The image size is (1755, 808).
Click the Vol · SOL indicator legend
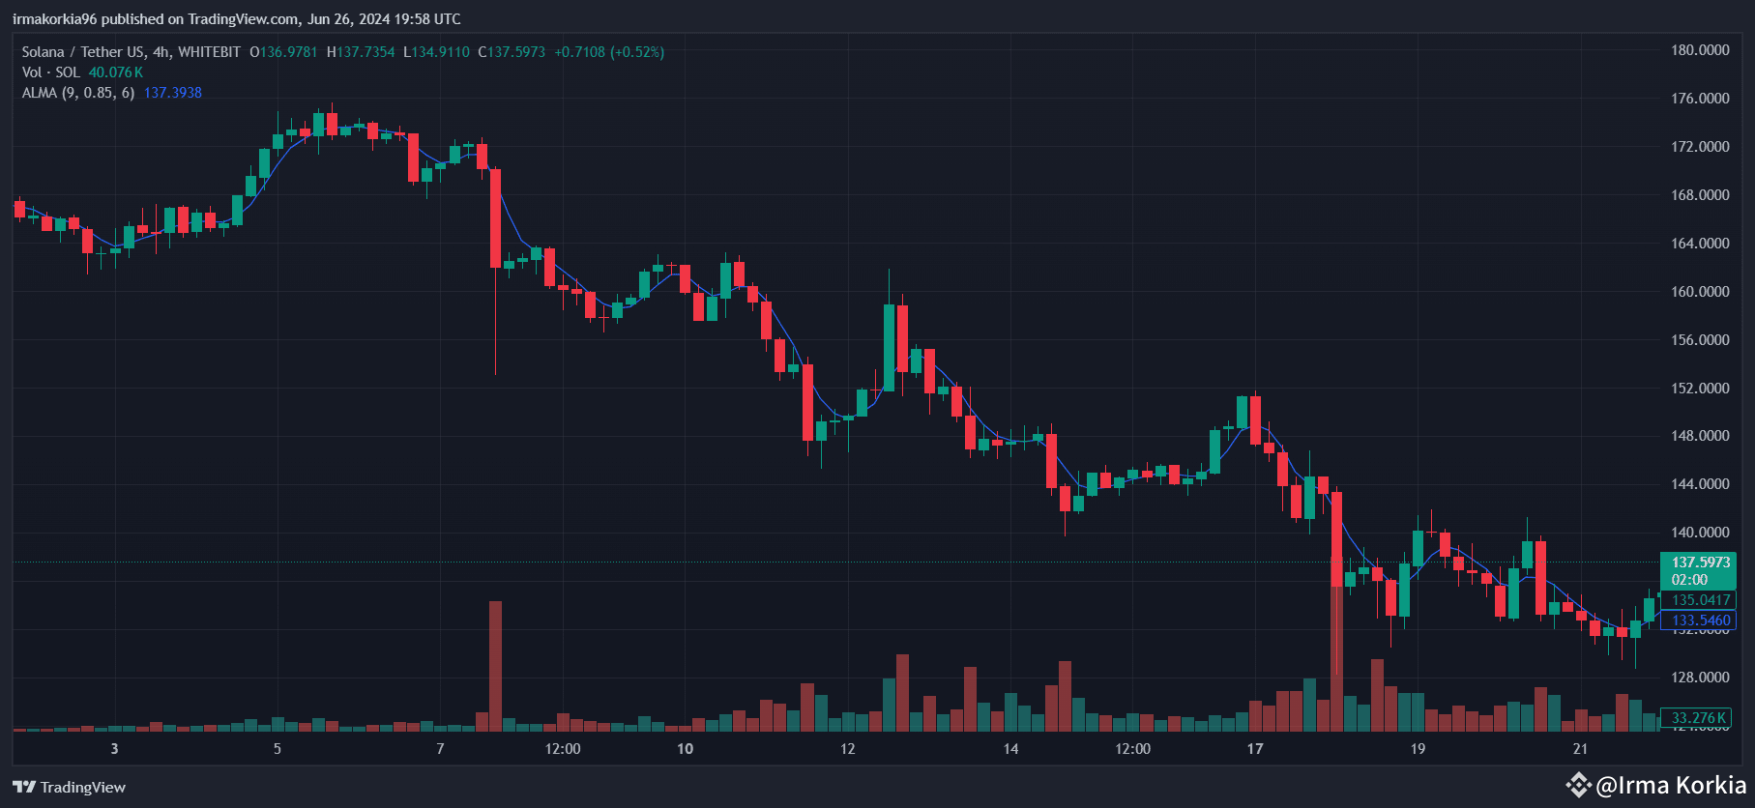51,72
